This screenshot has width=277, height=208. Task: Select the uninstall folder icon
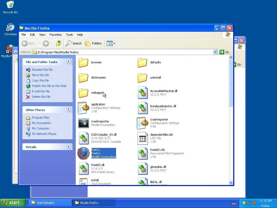pos(142,78)
